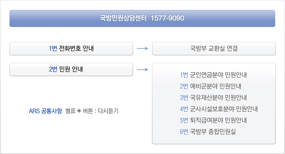Click 3번 국유재산분야 민원안내 line

(213, 98)
